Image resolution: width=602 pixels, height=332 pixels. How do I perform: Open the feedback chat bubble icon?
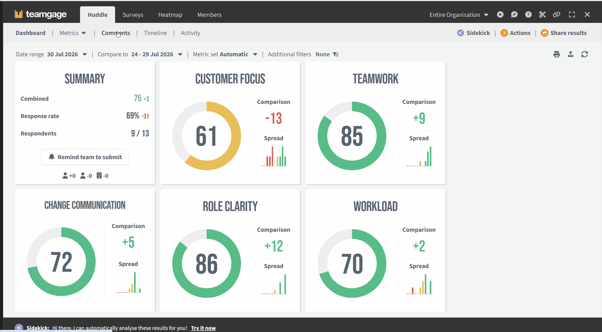point(514,14)
